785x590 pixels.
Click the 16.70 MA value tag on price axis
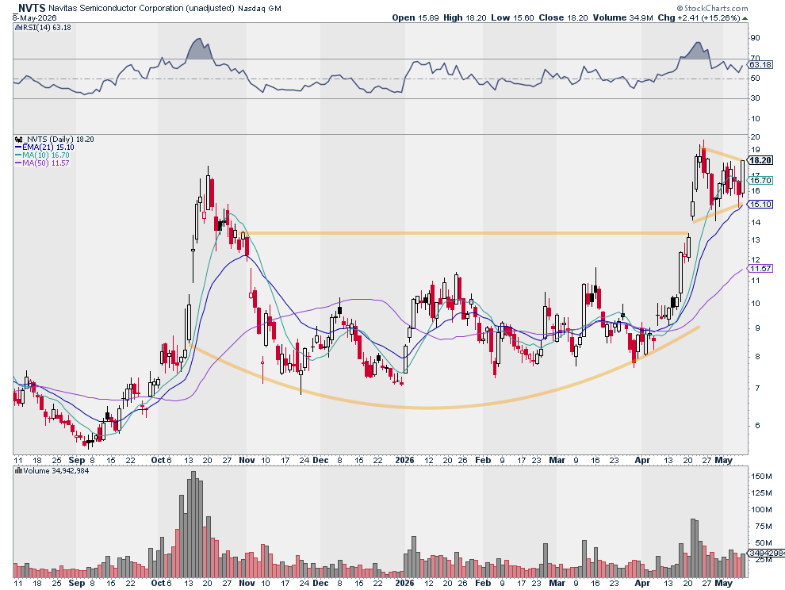pyautogui.click(x=761, y=180)
